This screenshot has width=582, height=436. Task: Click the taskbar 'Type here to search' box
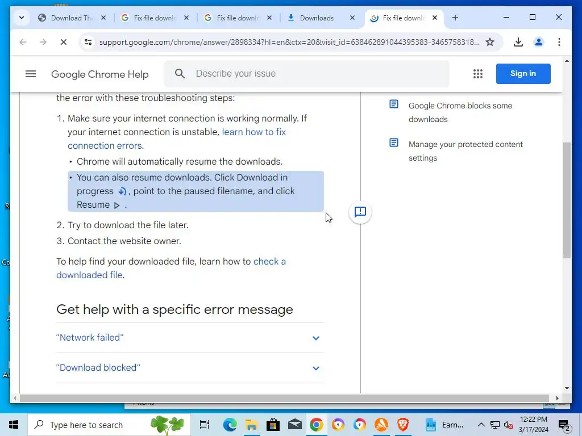click(x=109, y=425)
